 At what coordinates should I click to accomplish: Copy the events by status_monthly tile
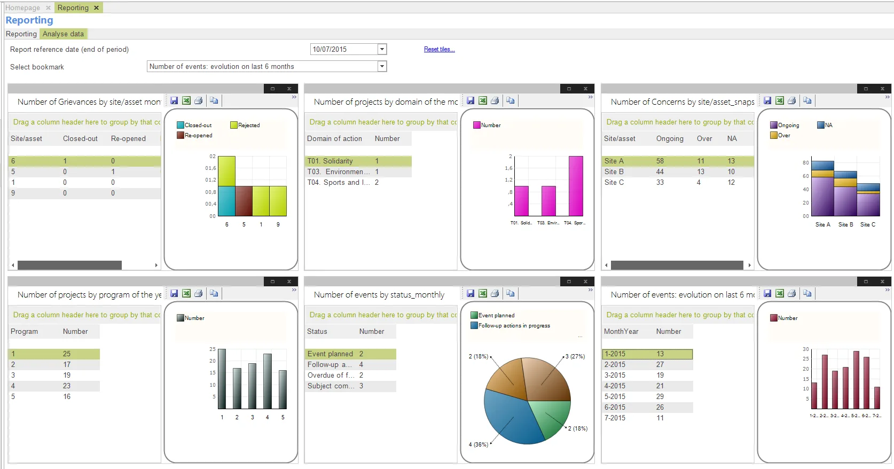[x=511, y=293]
